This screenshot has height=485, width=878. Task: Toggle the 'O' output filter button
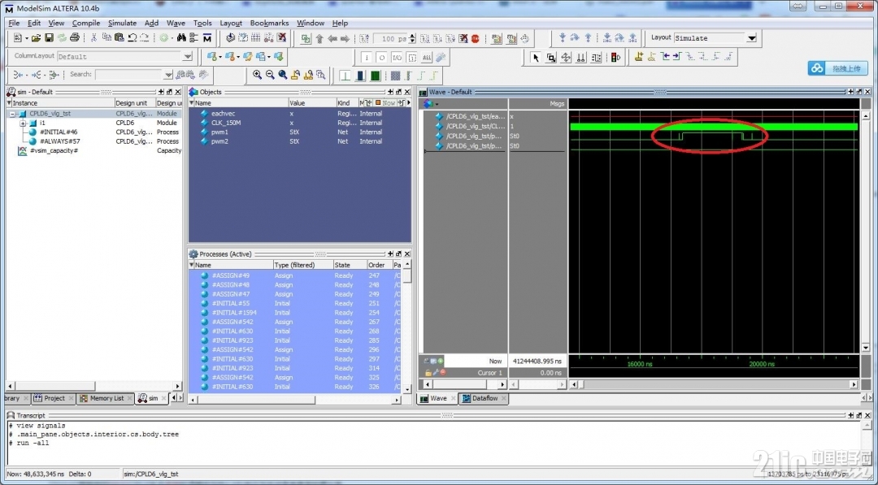(x=382, y=57)
